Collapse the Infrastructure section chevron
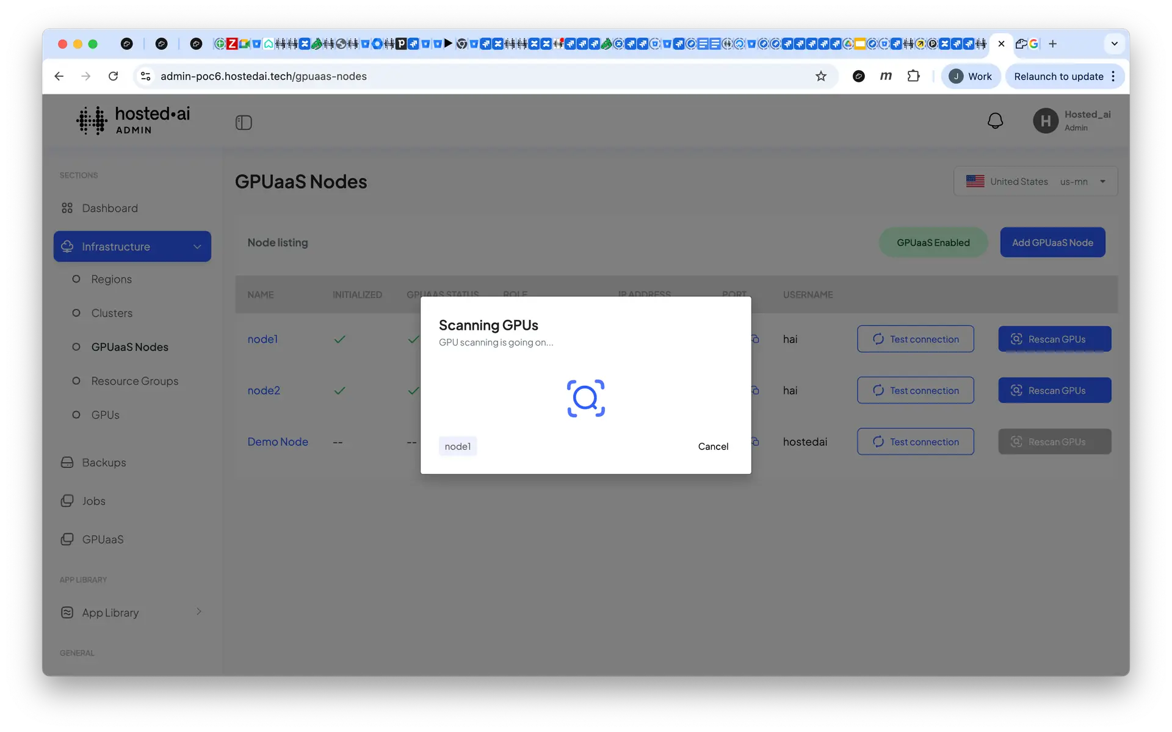Screen dimensions: 1172x732 (x=197, y=246)
